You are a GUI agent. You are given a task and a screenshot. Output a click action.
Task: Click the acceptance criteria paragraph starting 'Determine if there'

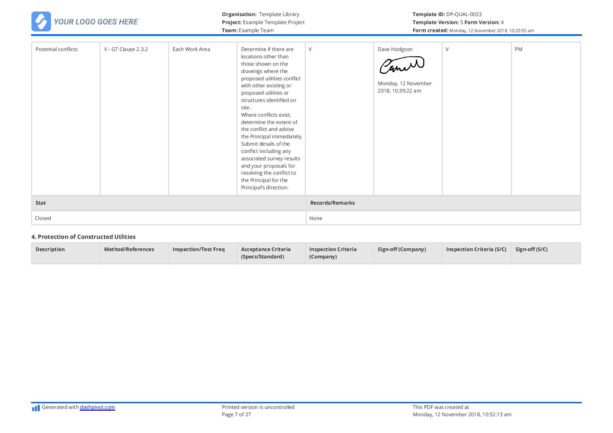[x=272, y=118]
